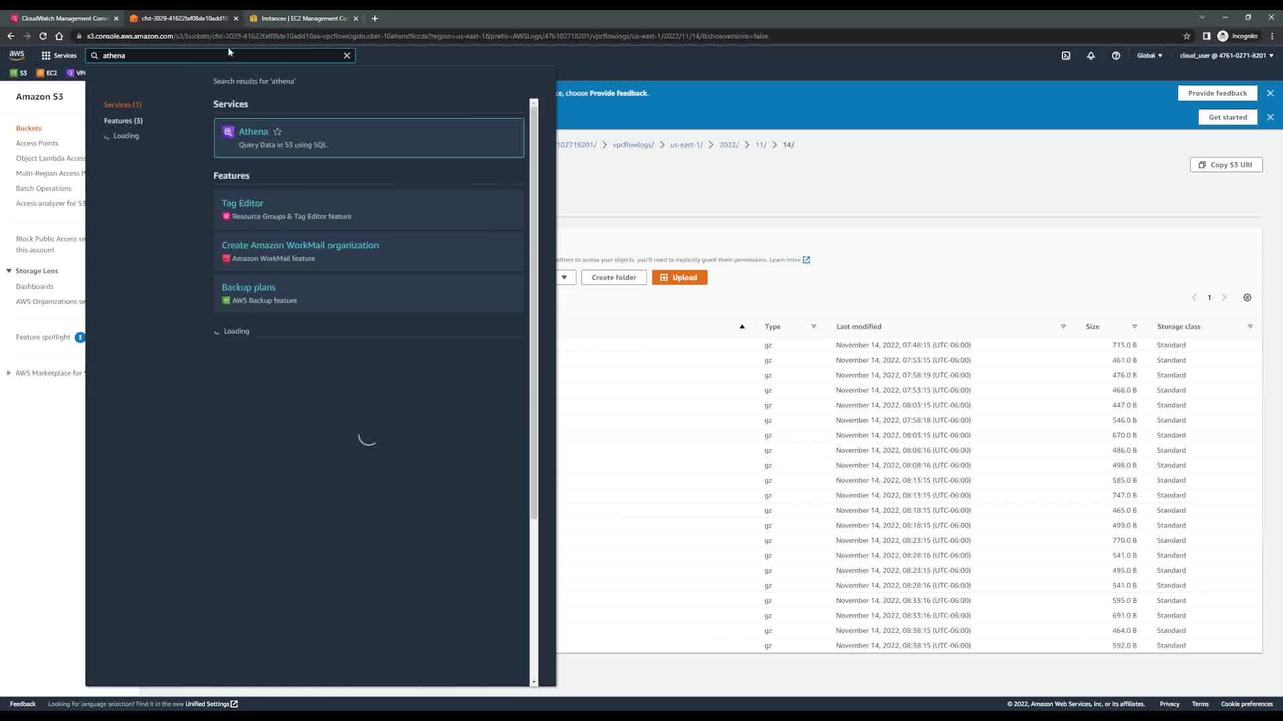Open the cloud_user account dropdown

tap(1226, 55)
